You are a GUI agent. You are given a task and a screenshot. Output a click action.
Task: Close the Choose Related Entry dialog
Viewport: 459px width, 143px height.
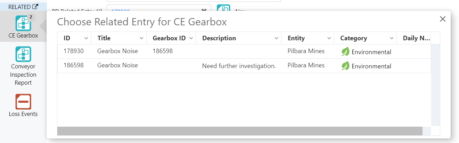442,19
